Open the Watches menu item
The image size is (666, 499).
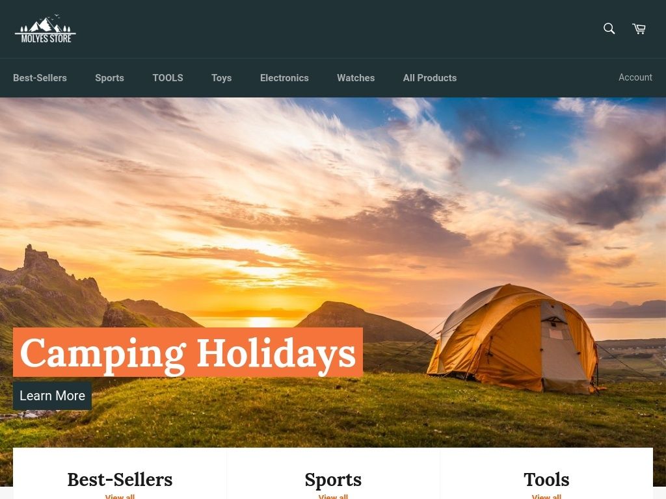coord(356,78)
